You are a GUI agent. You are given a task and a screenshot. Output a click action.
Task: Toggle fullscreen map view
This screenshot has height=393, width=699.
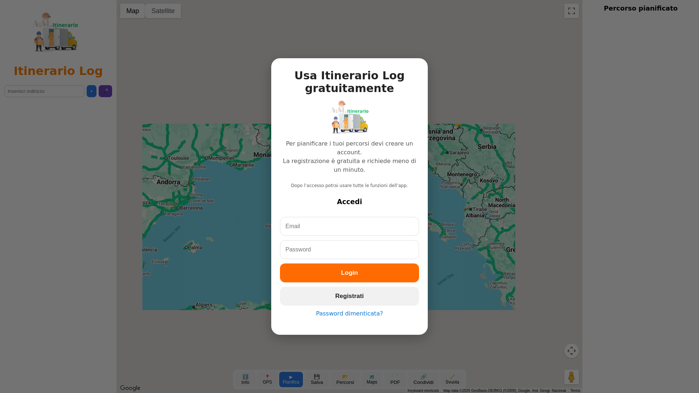point(572,11)
